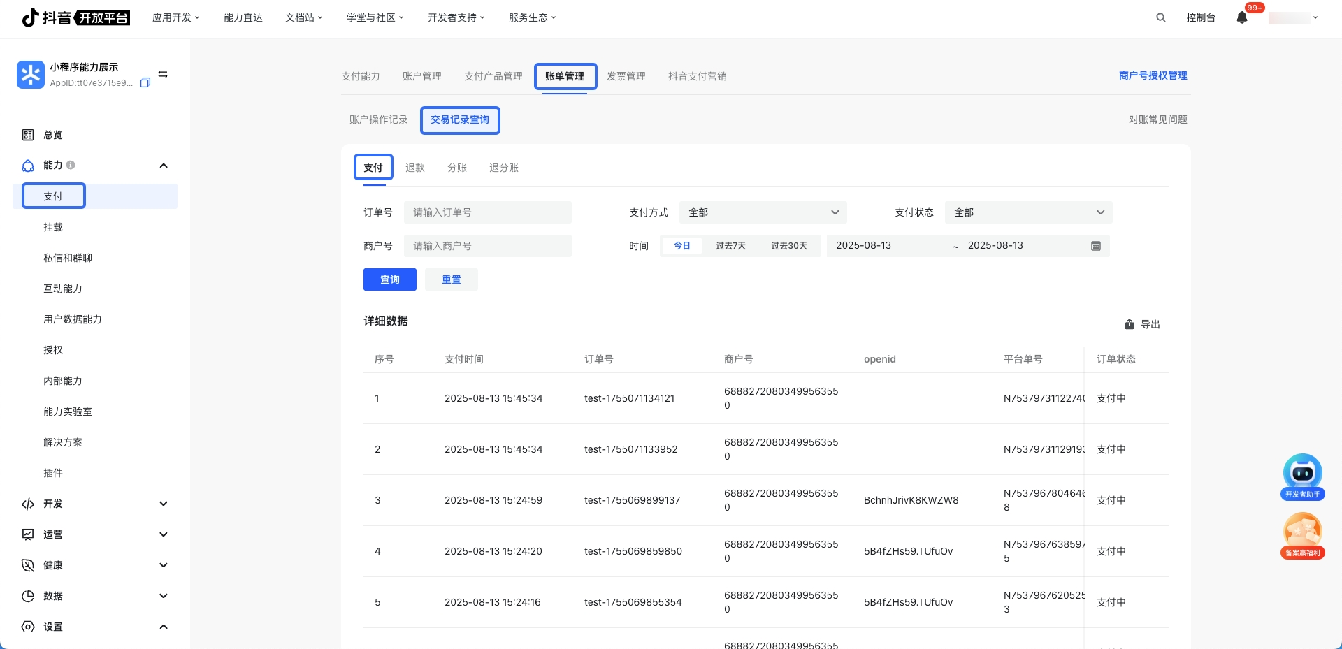The width and height of the screenshot is (1342, 649).
Task: Select the 过去7天 time range
Action: tap(730, 246)
